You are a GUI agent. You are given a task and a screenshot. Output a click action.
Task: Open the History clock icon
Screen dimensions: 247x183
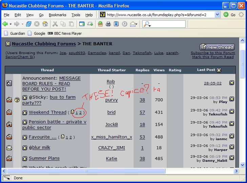pos(124,24)
